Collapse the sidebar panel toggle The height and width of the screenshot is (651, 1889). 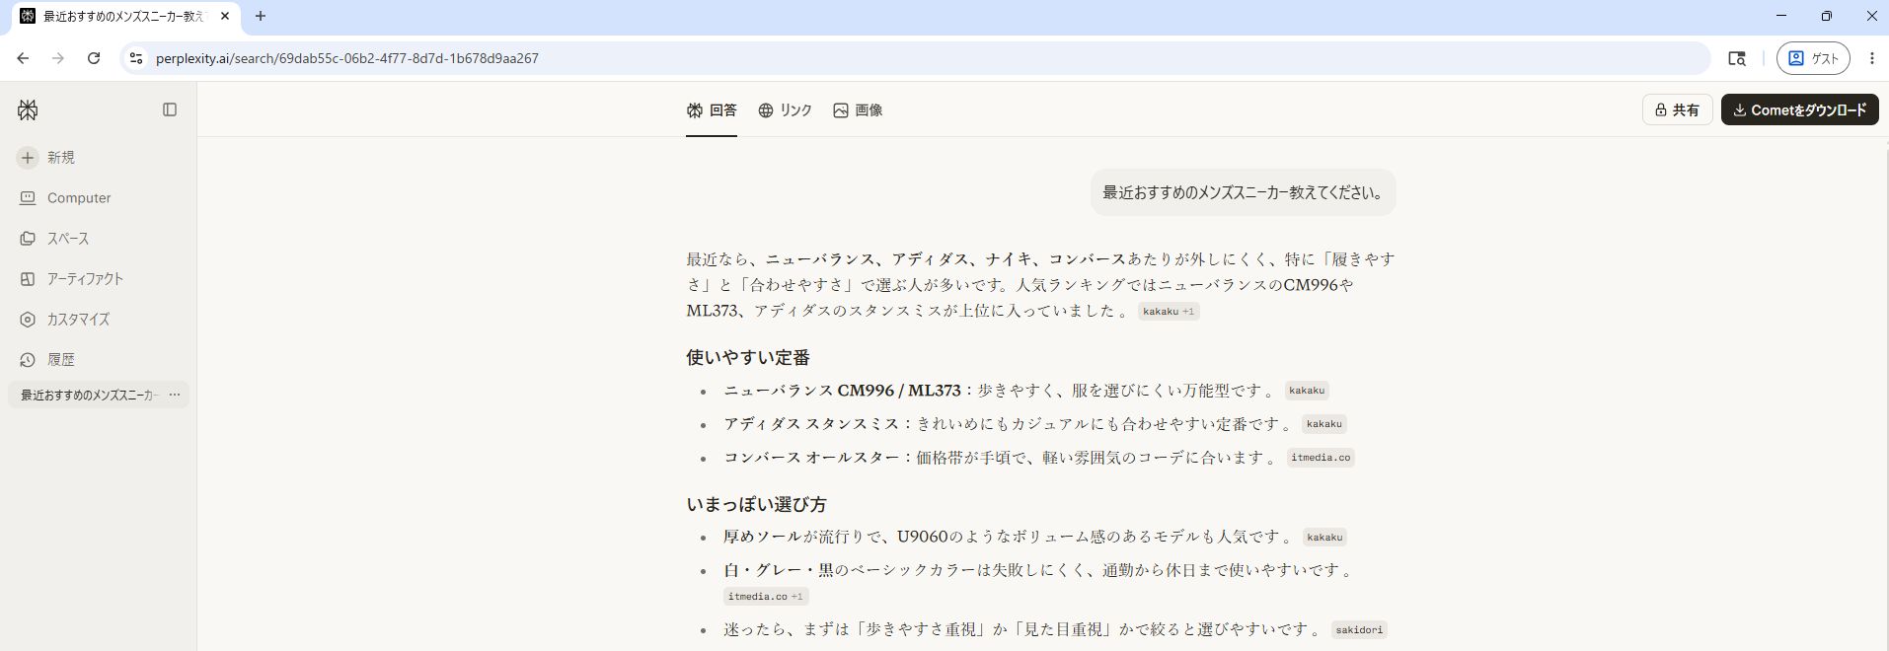[x=170, y=109]
